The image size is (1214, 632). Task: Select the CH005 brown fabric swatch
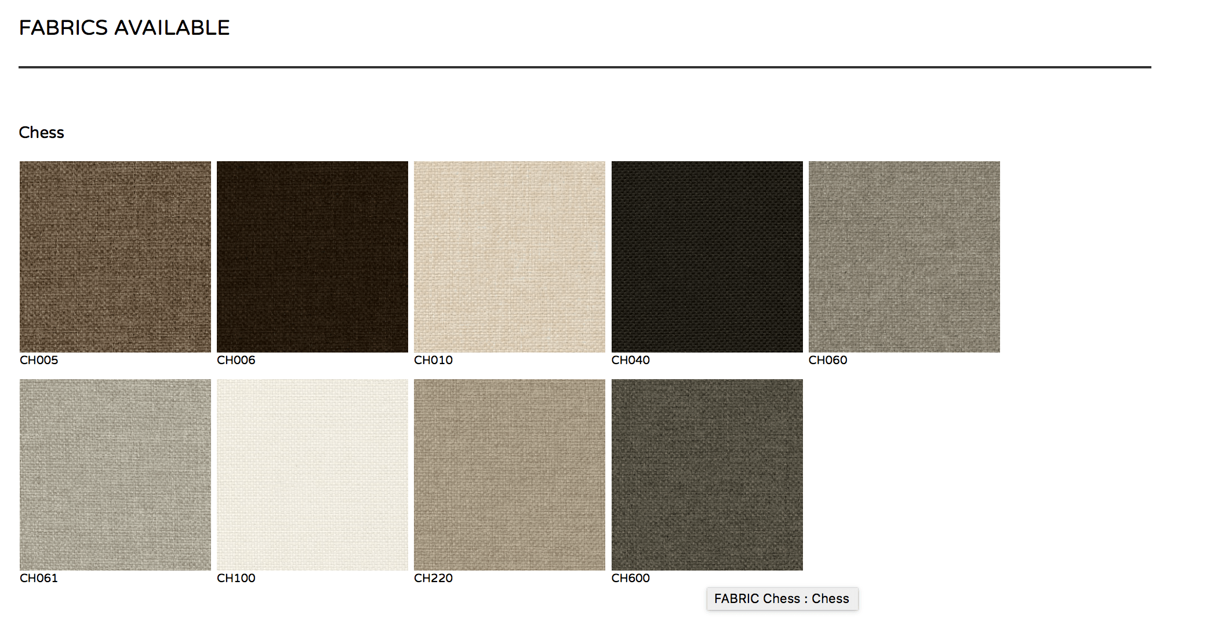pos(115,256)
